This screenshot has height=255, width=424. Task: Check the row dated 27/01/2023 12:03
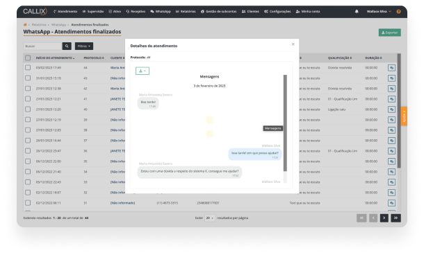click(x=28, y=130)
